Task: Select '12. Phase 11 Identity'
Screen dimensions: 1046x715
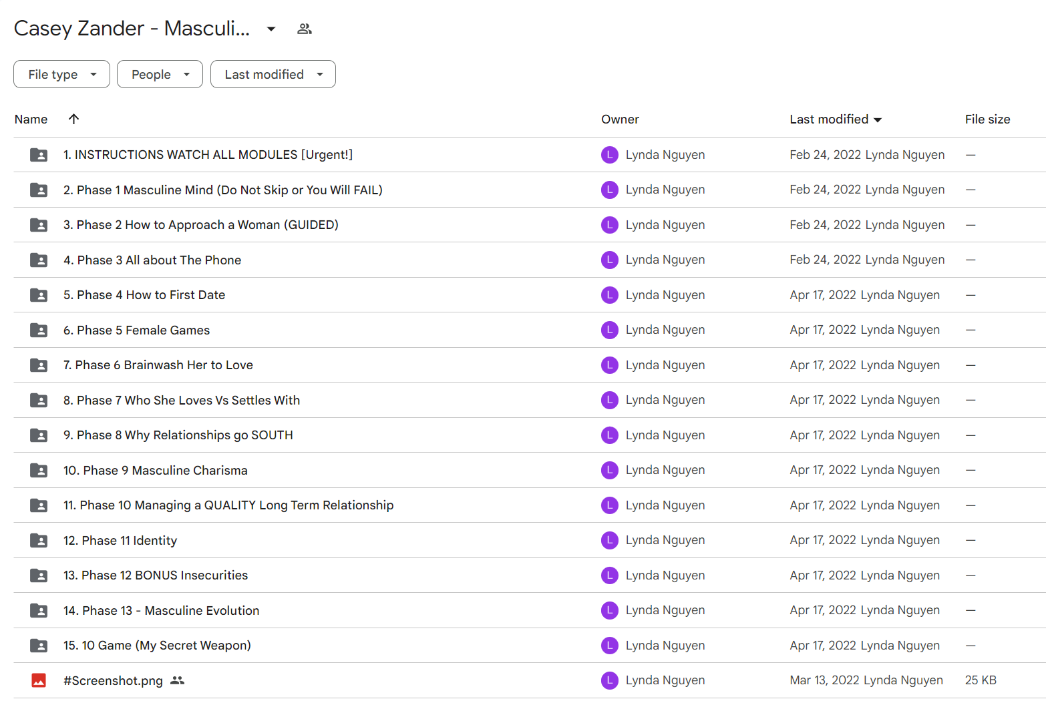Action: tap(120, 540)
